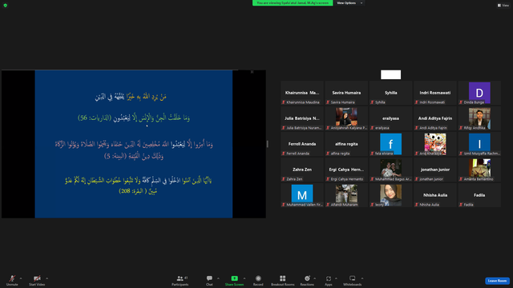Click the muted mic icon on Savira Humaira's label
Screen dimensions: 513x288
[328, 102]
